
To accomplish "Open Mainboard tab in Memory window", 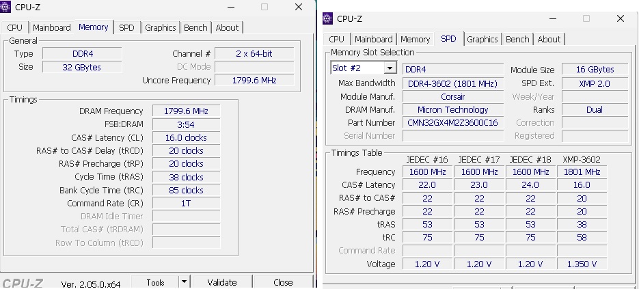I will [x=52, y=28].
